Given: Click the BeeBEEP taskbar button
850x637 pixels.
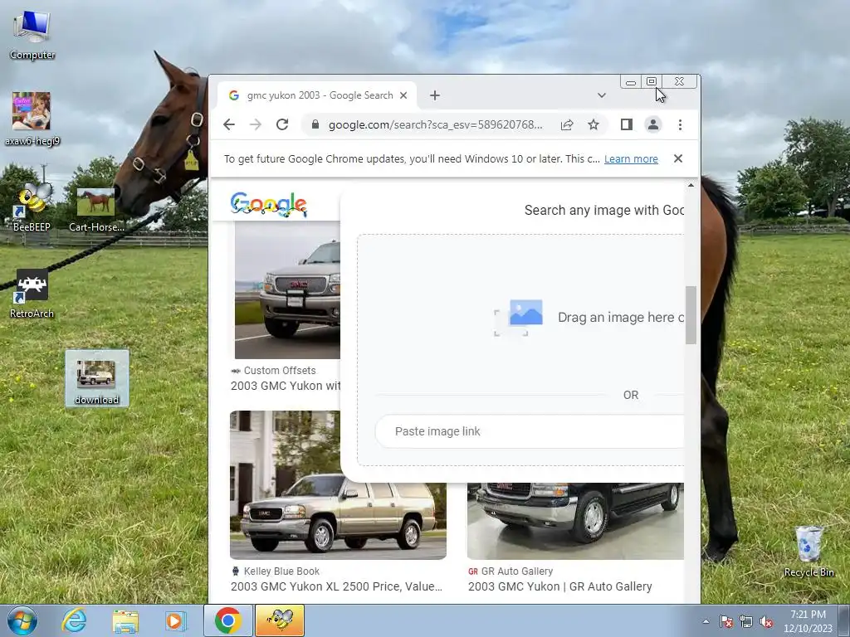Looking at the screenshot, I should tap(280, 620).
